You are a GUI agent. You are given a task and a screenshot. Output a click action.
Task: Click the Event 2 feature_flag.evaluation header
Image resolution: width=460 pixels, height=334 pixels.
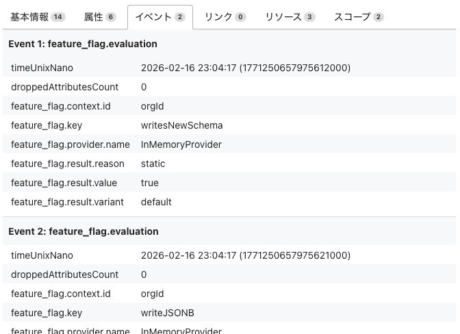coord(84,231)
